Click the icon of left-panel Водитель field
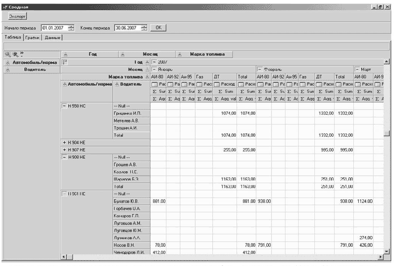 coord(8,69)
